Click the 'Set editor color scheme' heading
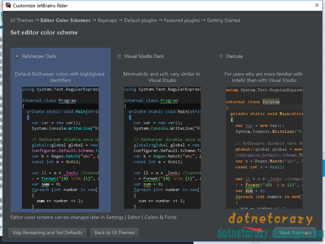 coord(44,32)
